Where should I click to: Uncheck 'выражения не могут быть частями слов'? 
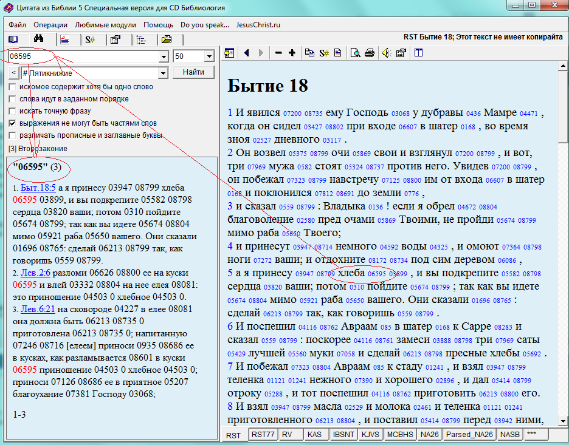(x=12, y=124)
